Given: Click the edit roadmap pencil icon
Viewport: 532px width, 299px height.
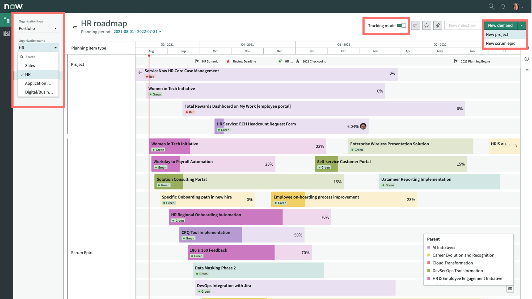Looking at the screenshot, I should (416, 26).
